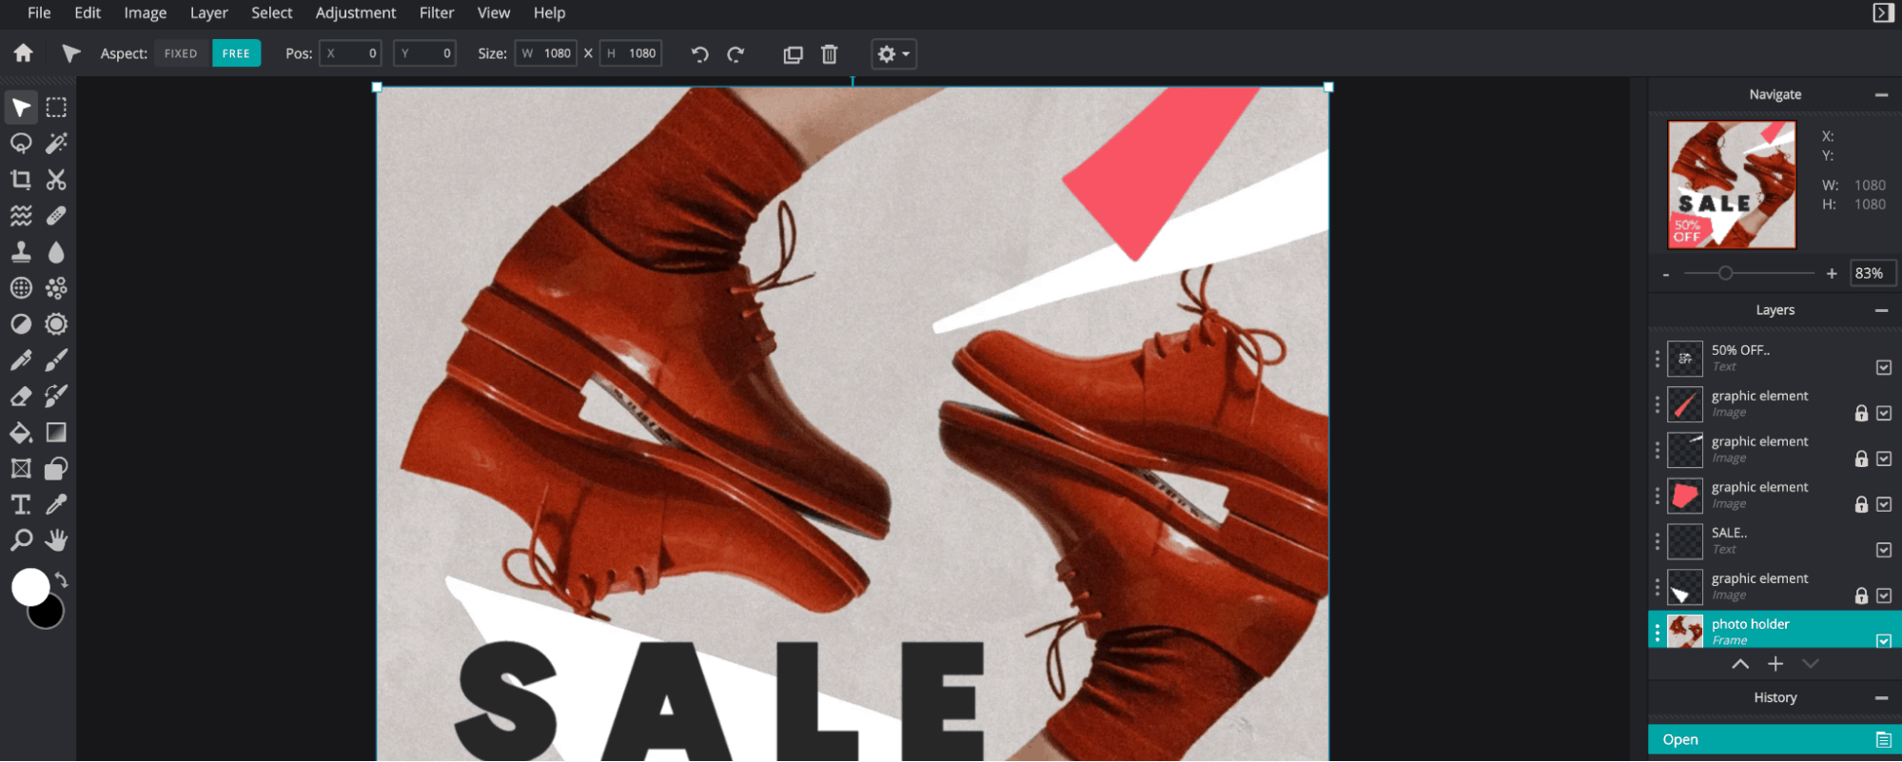The height and width of the screenshot is (762, 1902).
Task: Open the File menu
Action: point(39,12)
